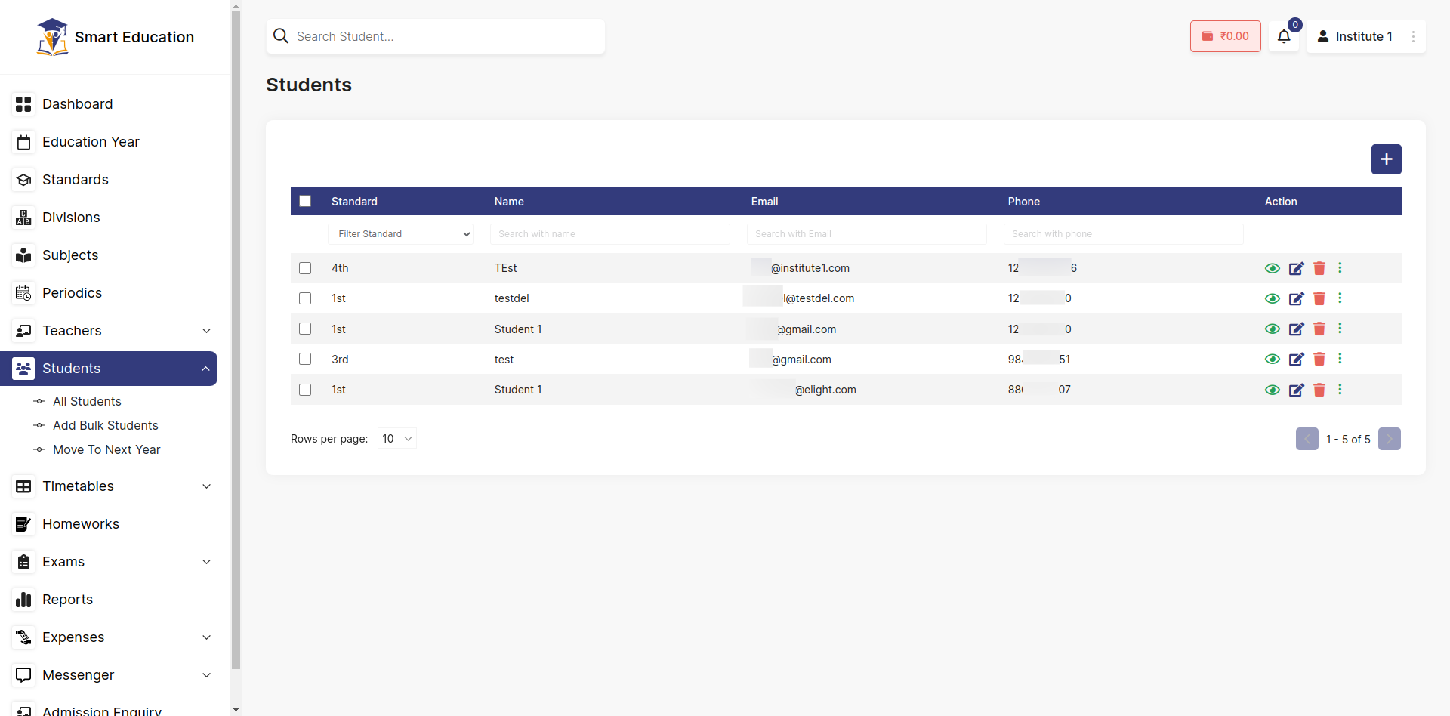Screen dimensions: 1450x716
Task: Click the plus button to add a student
Action: (1386, 159)
